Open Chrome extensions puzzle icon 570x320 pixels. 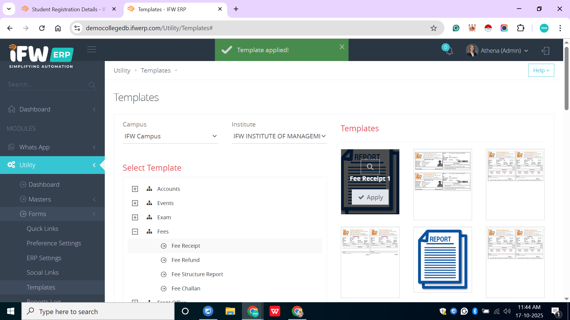pos(520,28)
